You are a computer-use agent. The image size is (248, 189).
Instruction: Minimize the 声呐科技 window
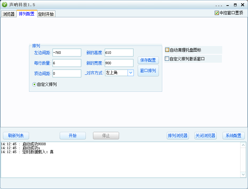[x=227, y=5]
